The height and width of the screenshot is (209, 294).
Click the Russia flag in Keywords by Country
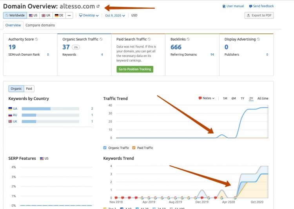click(10, 115)
